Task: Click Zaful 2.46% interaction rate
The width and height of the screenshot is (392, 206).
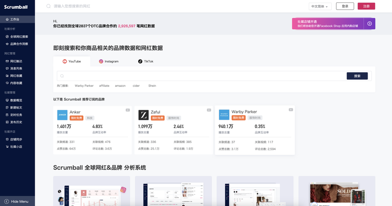Action: coord(179,126)
